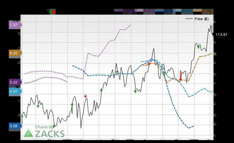Select the 5.22 dark purple value label
This screenshot has width=234, height=143.
click(15, 82)
